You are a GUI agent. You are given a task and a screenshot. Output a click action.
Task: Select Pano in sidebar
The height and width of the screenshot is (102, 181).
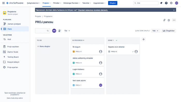(x=15, y=29)
